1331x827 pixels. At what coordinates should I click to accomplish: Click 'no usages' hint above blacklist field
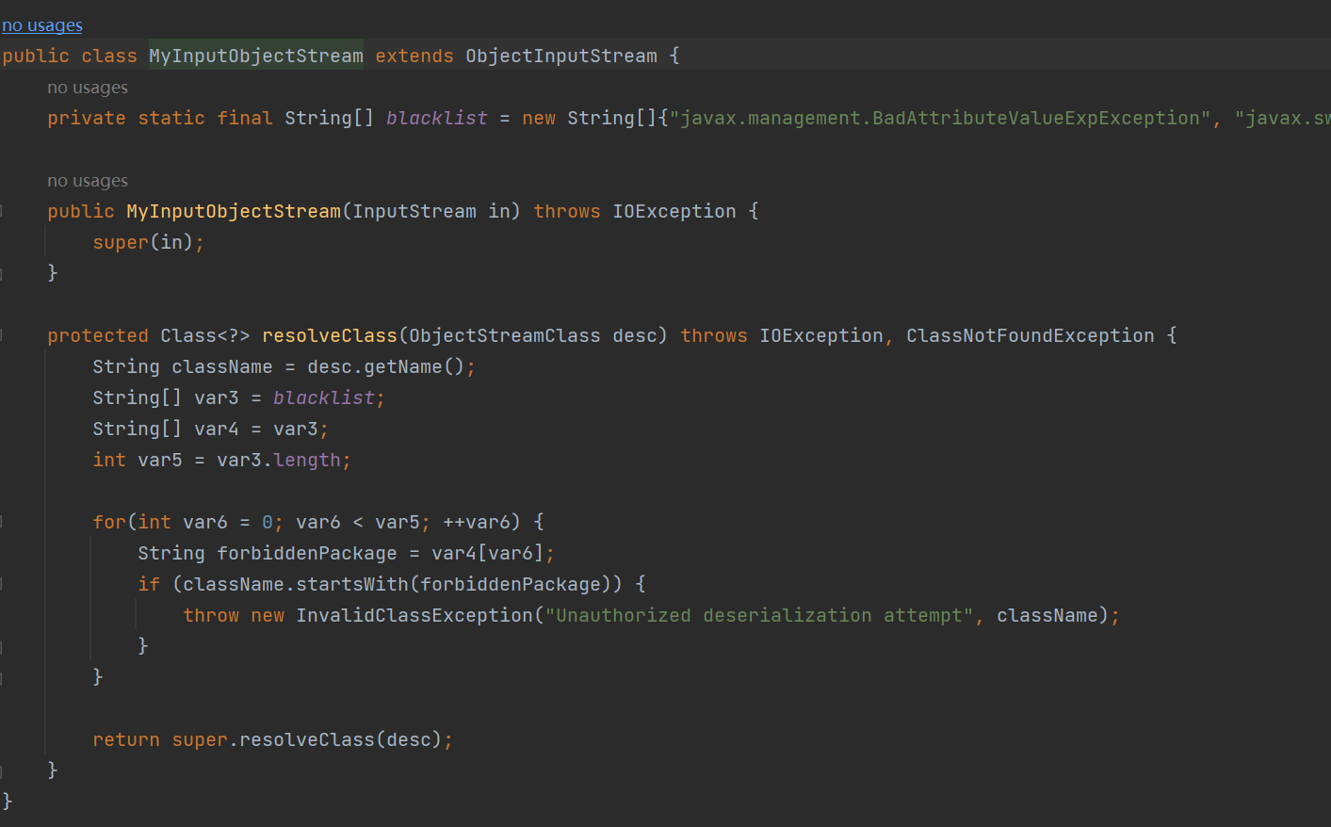(88, 88)
